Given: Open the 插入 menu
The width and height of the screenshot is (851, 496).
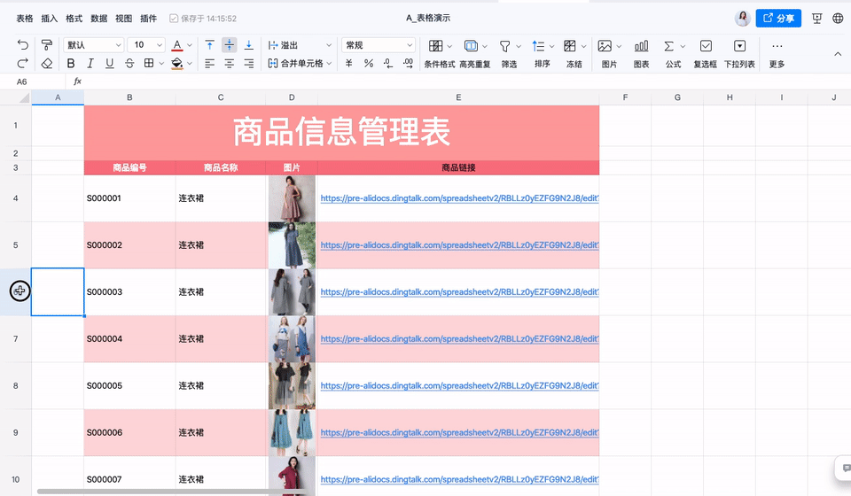Looking at the screenshot, I should [x=50, y=19].
